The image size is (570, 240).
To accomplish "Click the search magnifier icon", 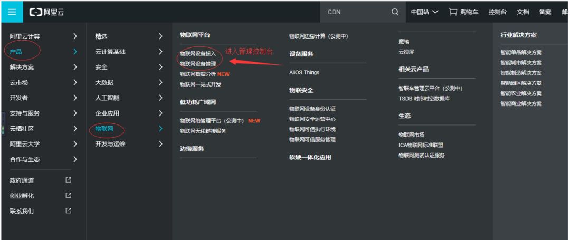I will (x=395, y=12).
